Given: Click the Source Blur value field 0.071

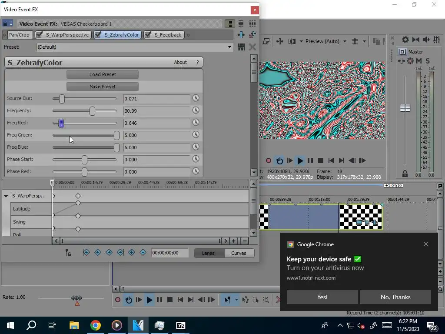Looking at the screenshot, I should tap(156, 99).
